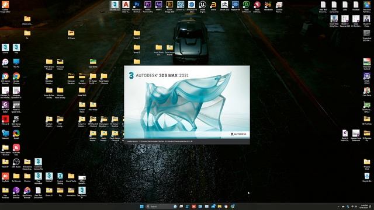Image resolution: width=374 pixels, height=210 pixels.
Task: Select the Foxit PDF Editor icon
Action: click(x=5, y=107)
